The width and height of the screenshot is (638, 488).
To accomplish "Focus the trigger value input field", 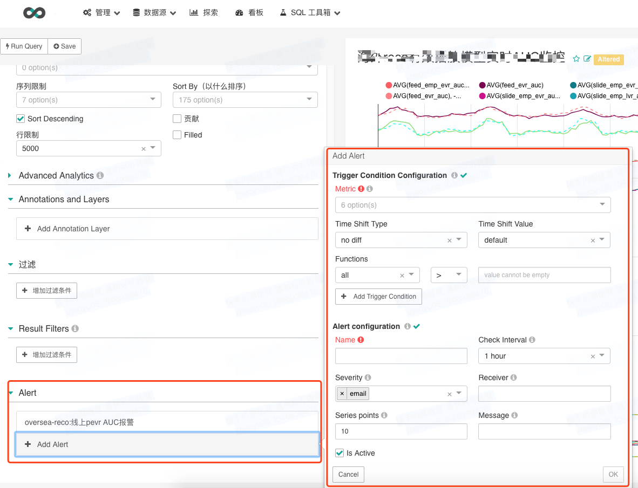I will 545,275.
